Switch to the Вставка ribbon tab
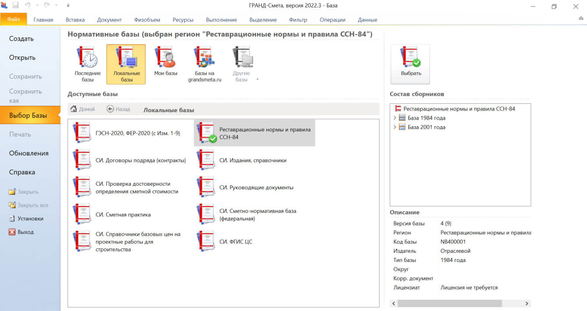This screenshot has height=311, width=587. coord(75,20)
